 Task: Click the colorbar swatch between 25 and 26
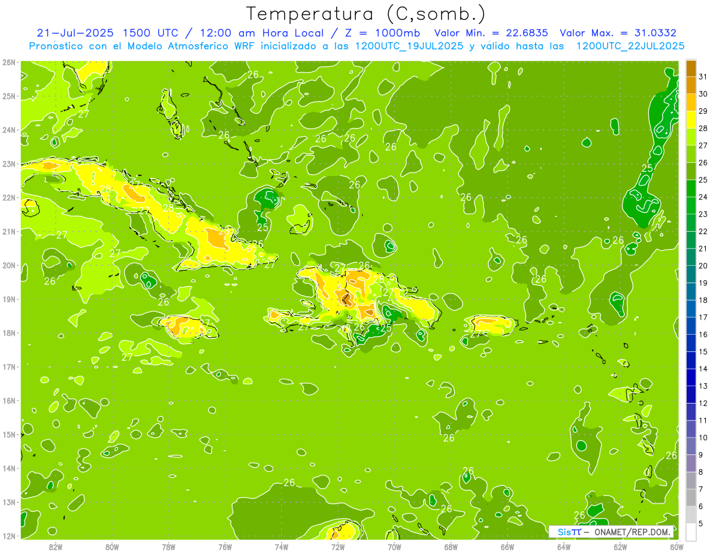pos(691,171)
